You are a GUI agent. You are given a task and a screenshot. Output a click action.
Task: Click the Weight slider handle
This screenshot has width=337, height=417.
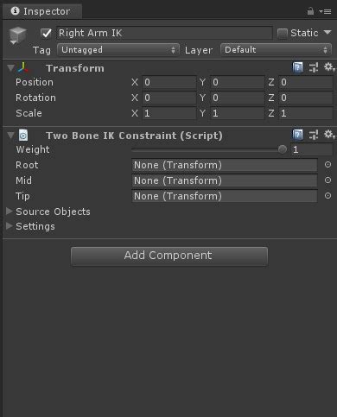283,149
